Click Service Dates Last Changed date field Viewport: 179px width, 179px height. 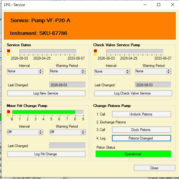67,85
